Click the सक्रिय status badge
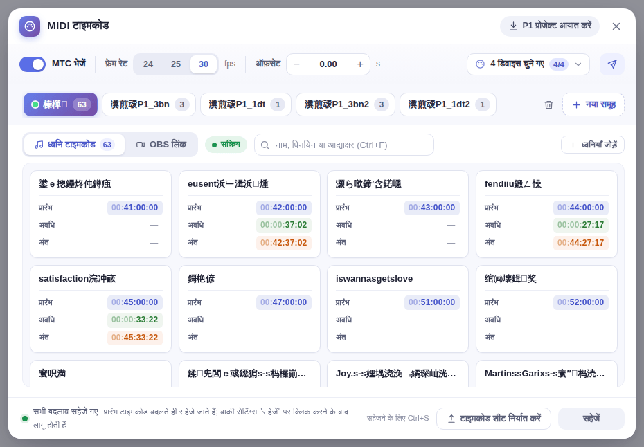Screen dimensions: 644x447 pos(226,145)
